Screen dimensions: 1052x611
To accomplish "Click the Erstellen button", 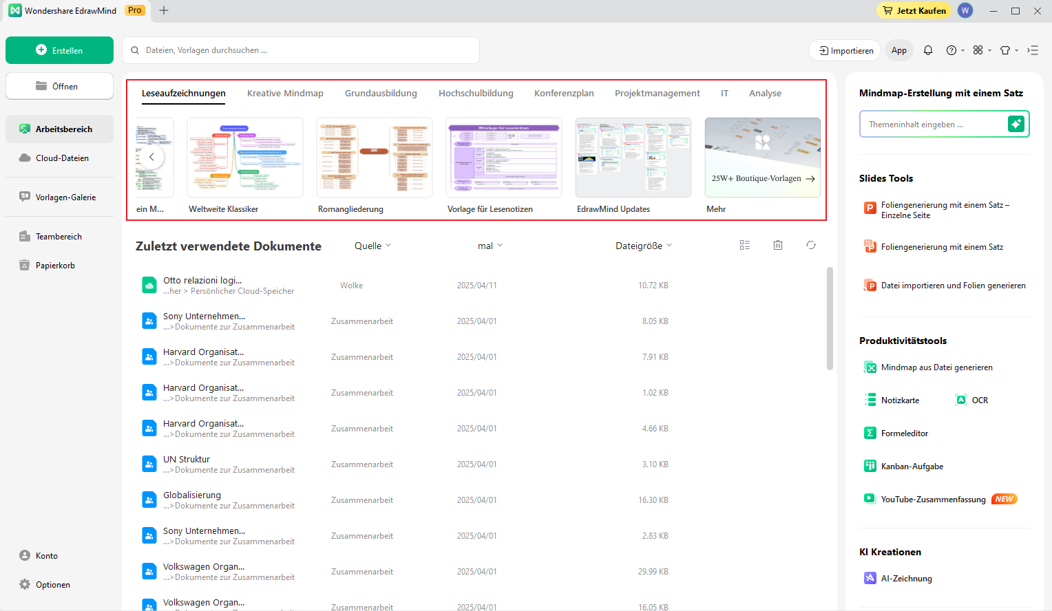I will point(59,50).
